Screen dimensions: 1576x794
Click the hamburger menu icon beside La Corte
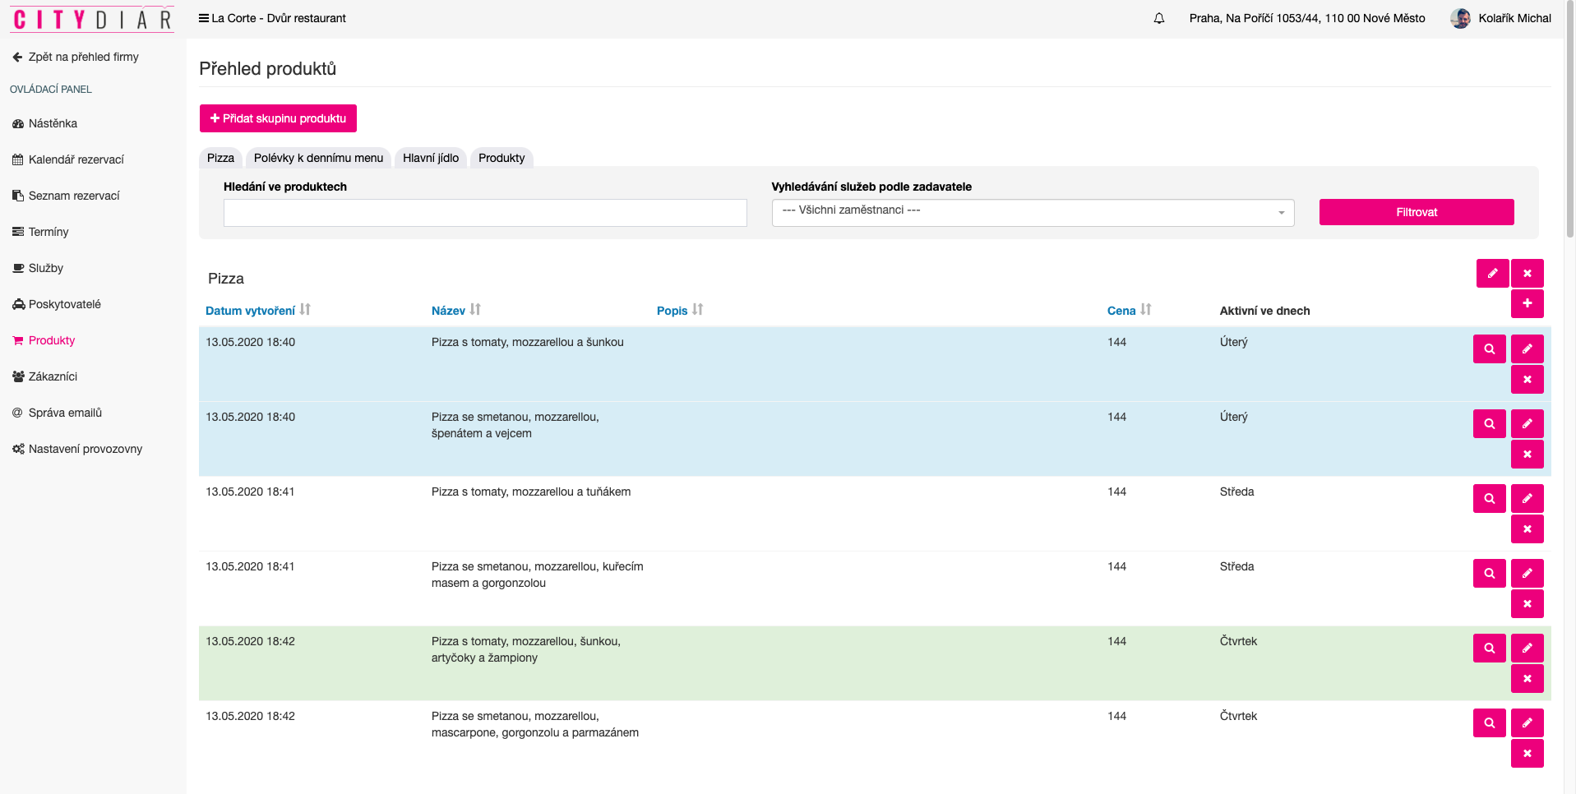click(203, 18)
